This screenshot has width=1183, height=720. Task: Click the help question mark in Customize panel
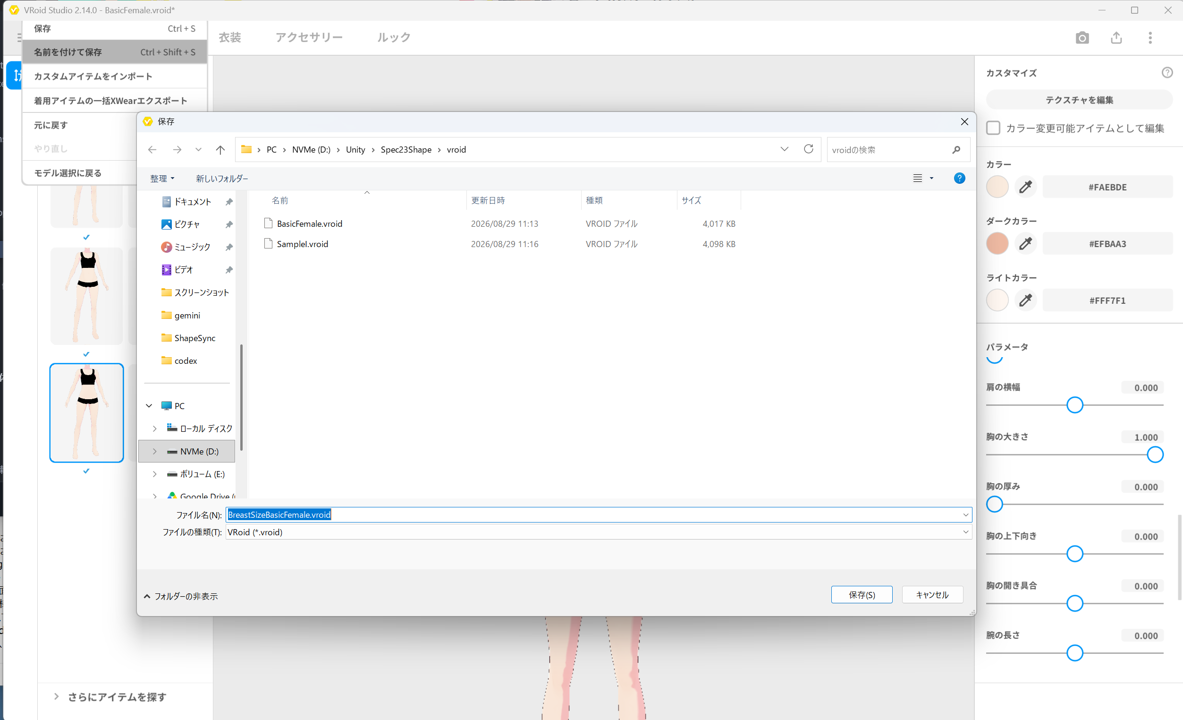click(x=1167, y=73)
